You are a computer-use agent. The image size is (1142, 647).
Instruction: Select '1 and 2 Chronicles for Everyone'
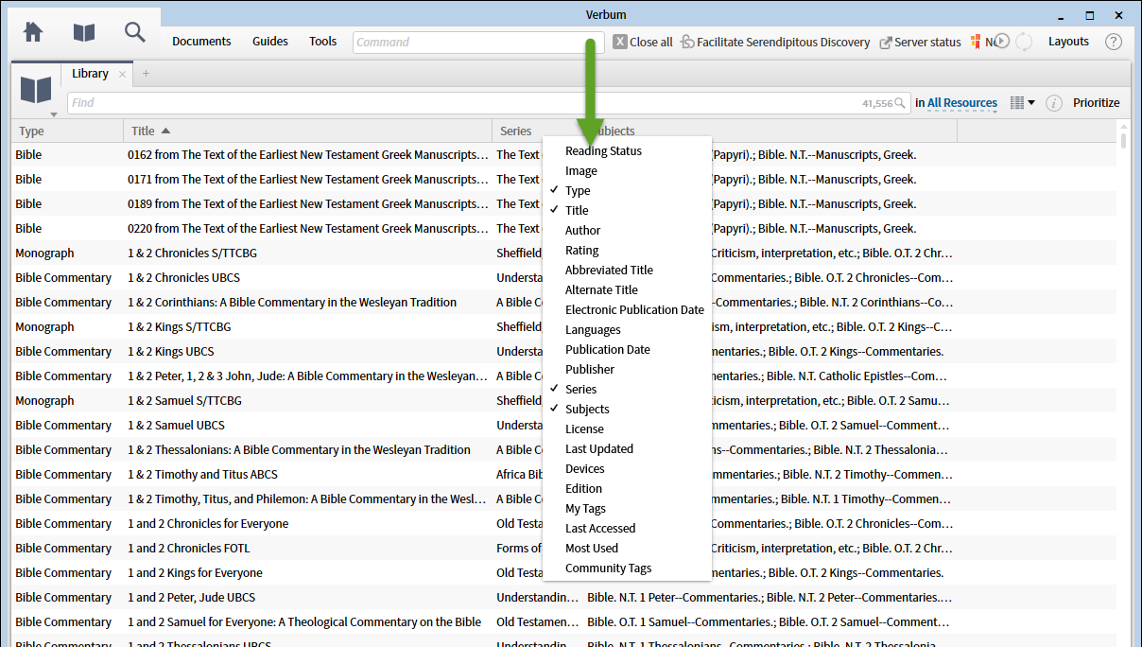pyautogui.click(x=563, y=523)
